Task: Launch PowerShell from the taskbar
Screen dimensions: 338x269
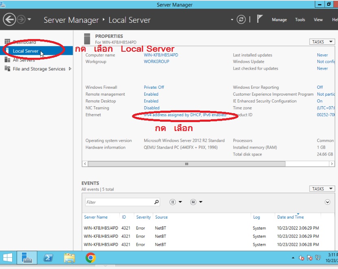Action: pyautogui.click(x=49, y=258)
